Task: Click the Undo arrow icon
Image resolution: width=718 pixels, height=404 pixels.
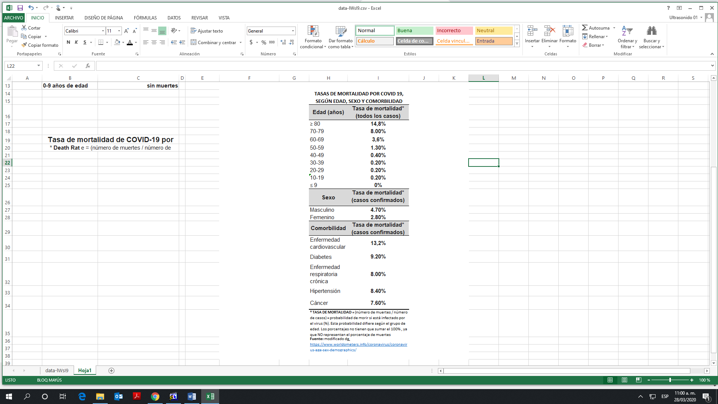Action: coord(31,8)
